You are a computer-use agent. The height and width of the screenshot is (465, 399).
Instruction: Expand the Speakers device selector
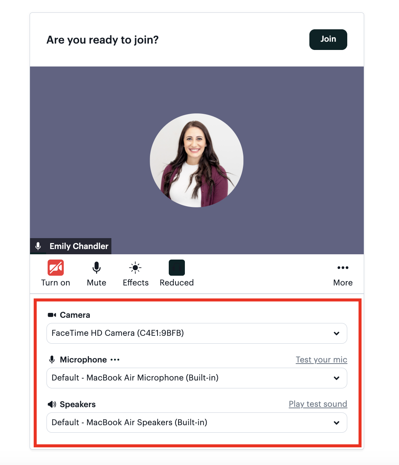point(336,423)
